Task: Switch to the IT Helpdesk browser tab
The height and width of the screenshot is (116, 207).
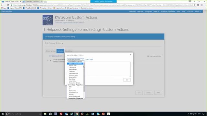Action: click(32, 2)
